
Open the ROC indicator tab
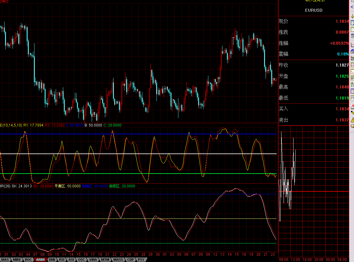click(x=28, y=260)
